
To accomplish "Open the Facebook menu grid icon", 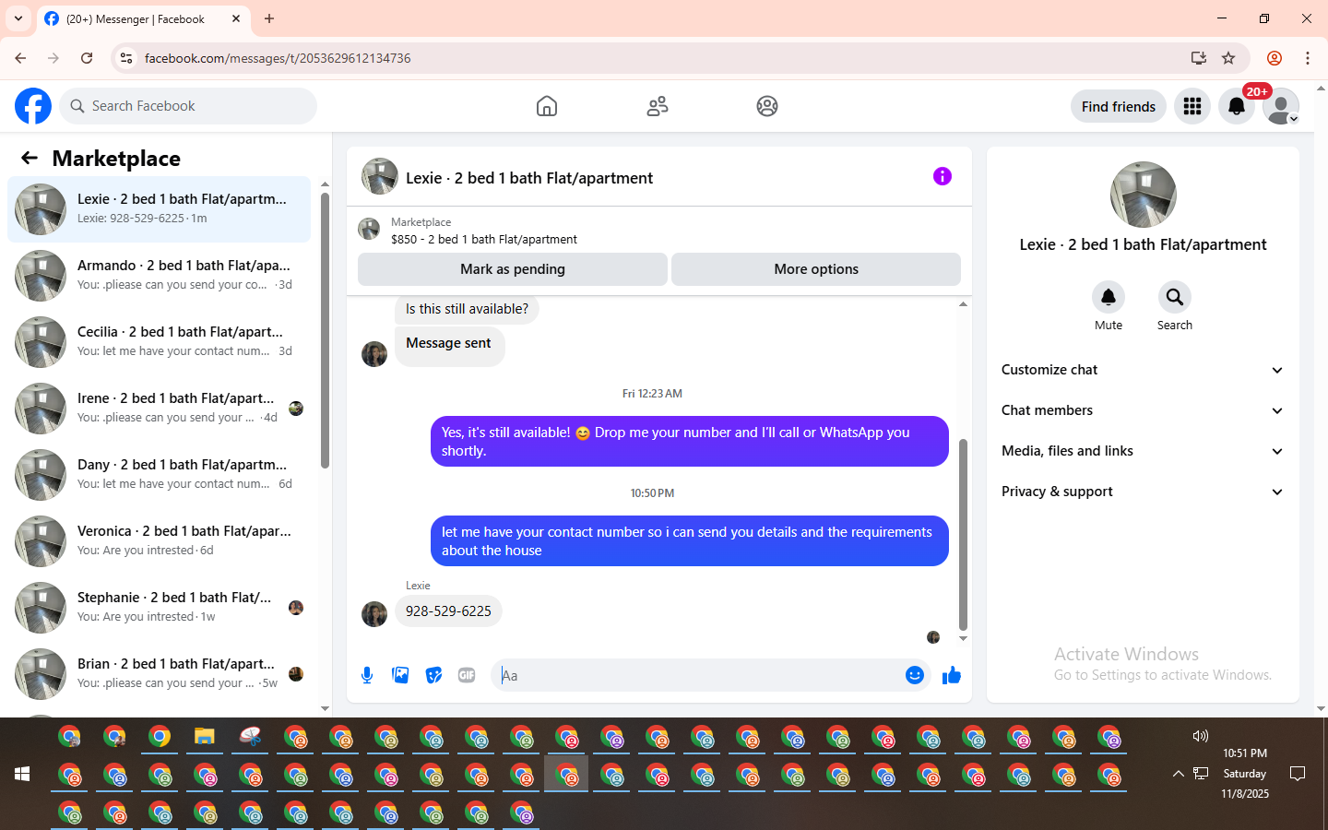I will 1192,106.
